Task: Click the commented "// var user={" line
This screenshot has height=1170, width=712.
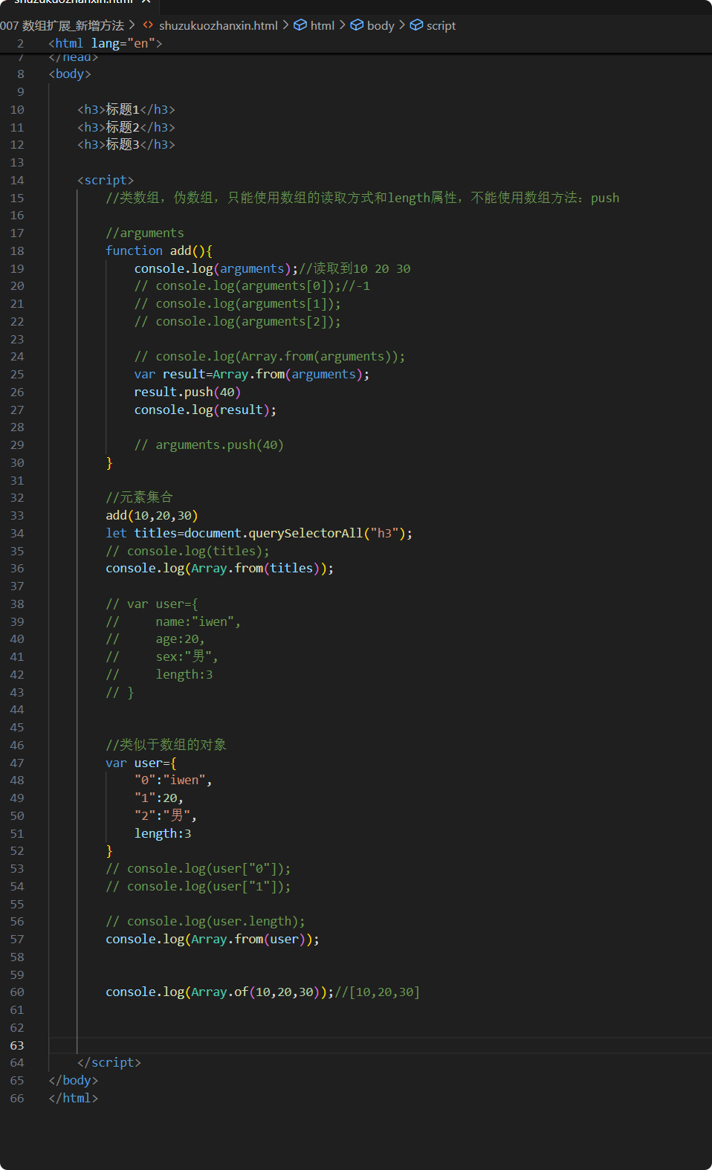Action: click(x=152, y=604)
